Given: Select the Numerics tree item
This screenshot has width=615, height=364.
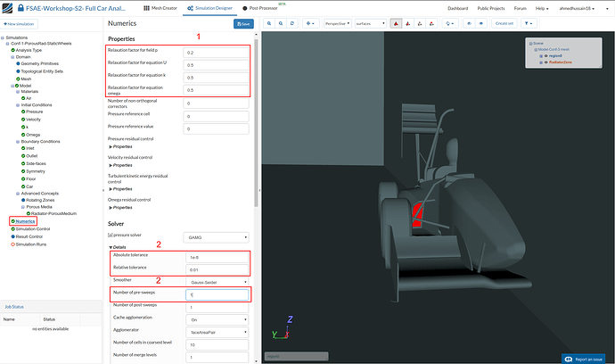Looking at the screenshot, I should (x=26, y=220).
